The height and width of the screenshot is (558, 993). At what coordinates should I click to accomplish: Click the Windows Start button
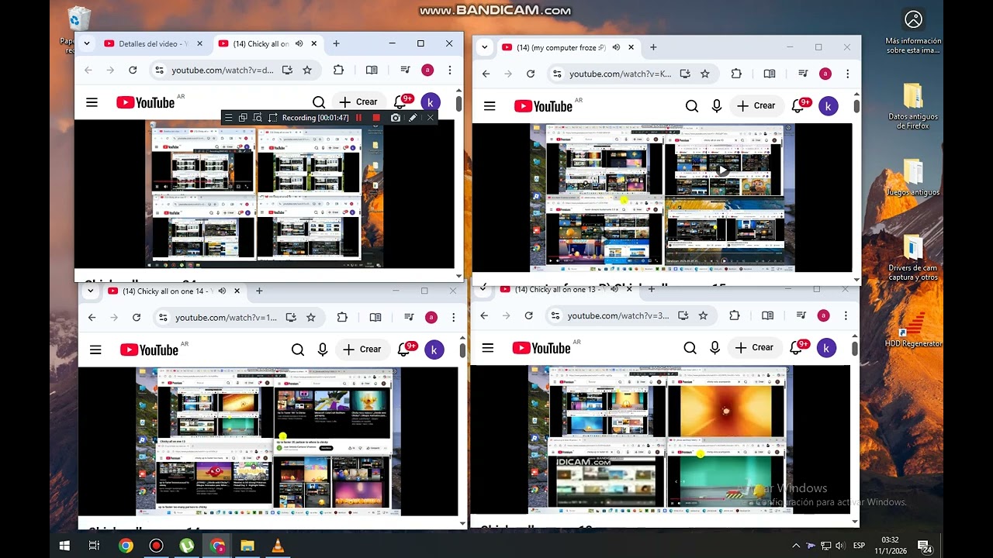pos(64,546)
